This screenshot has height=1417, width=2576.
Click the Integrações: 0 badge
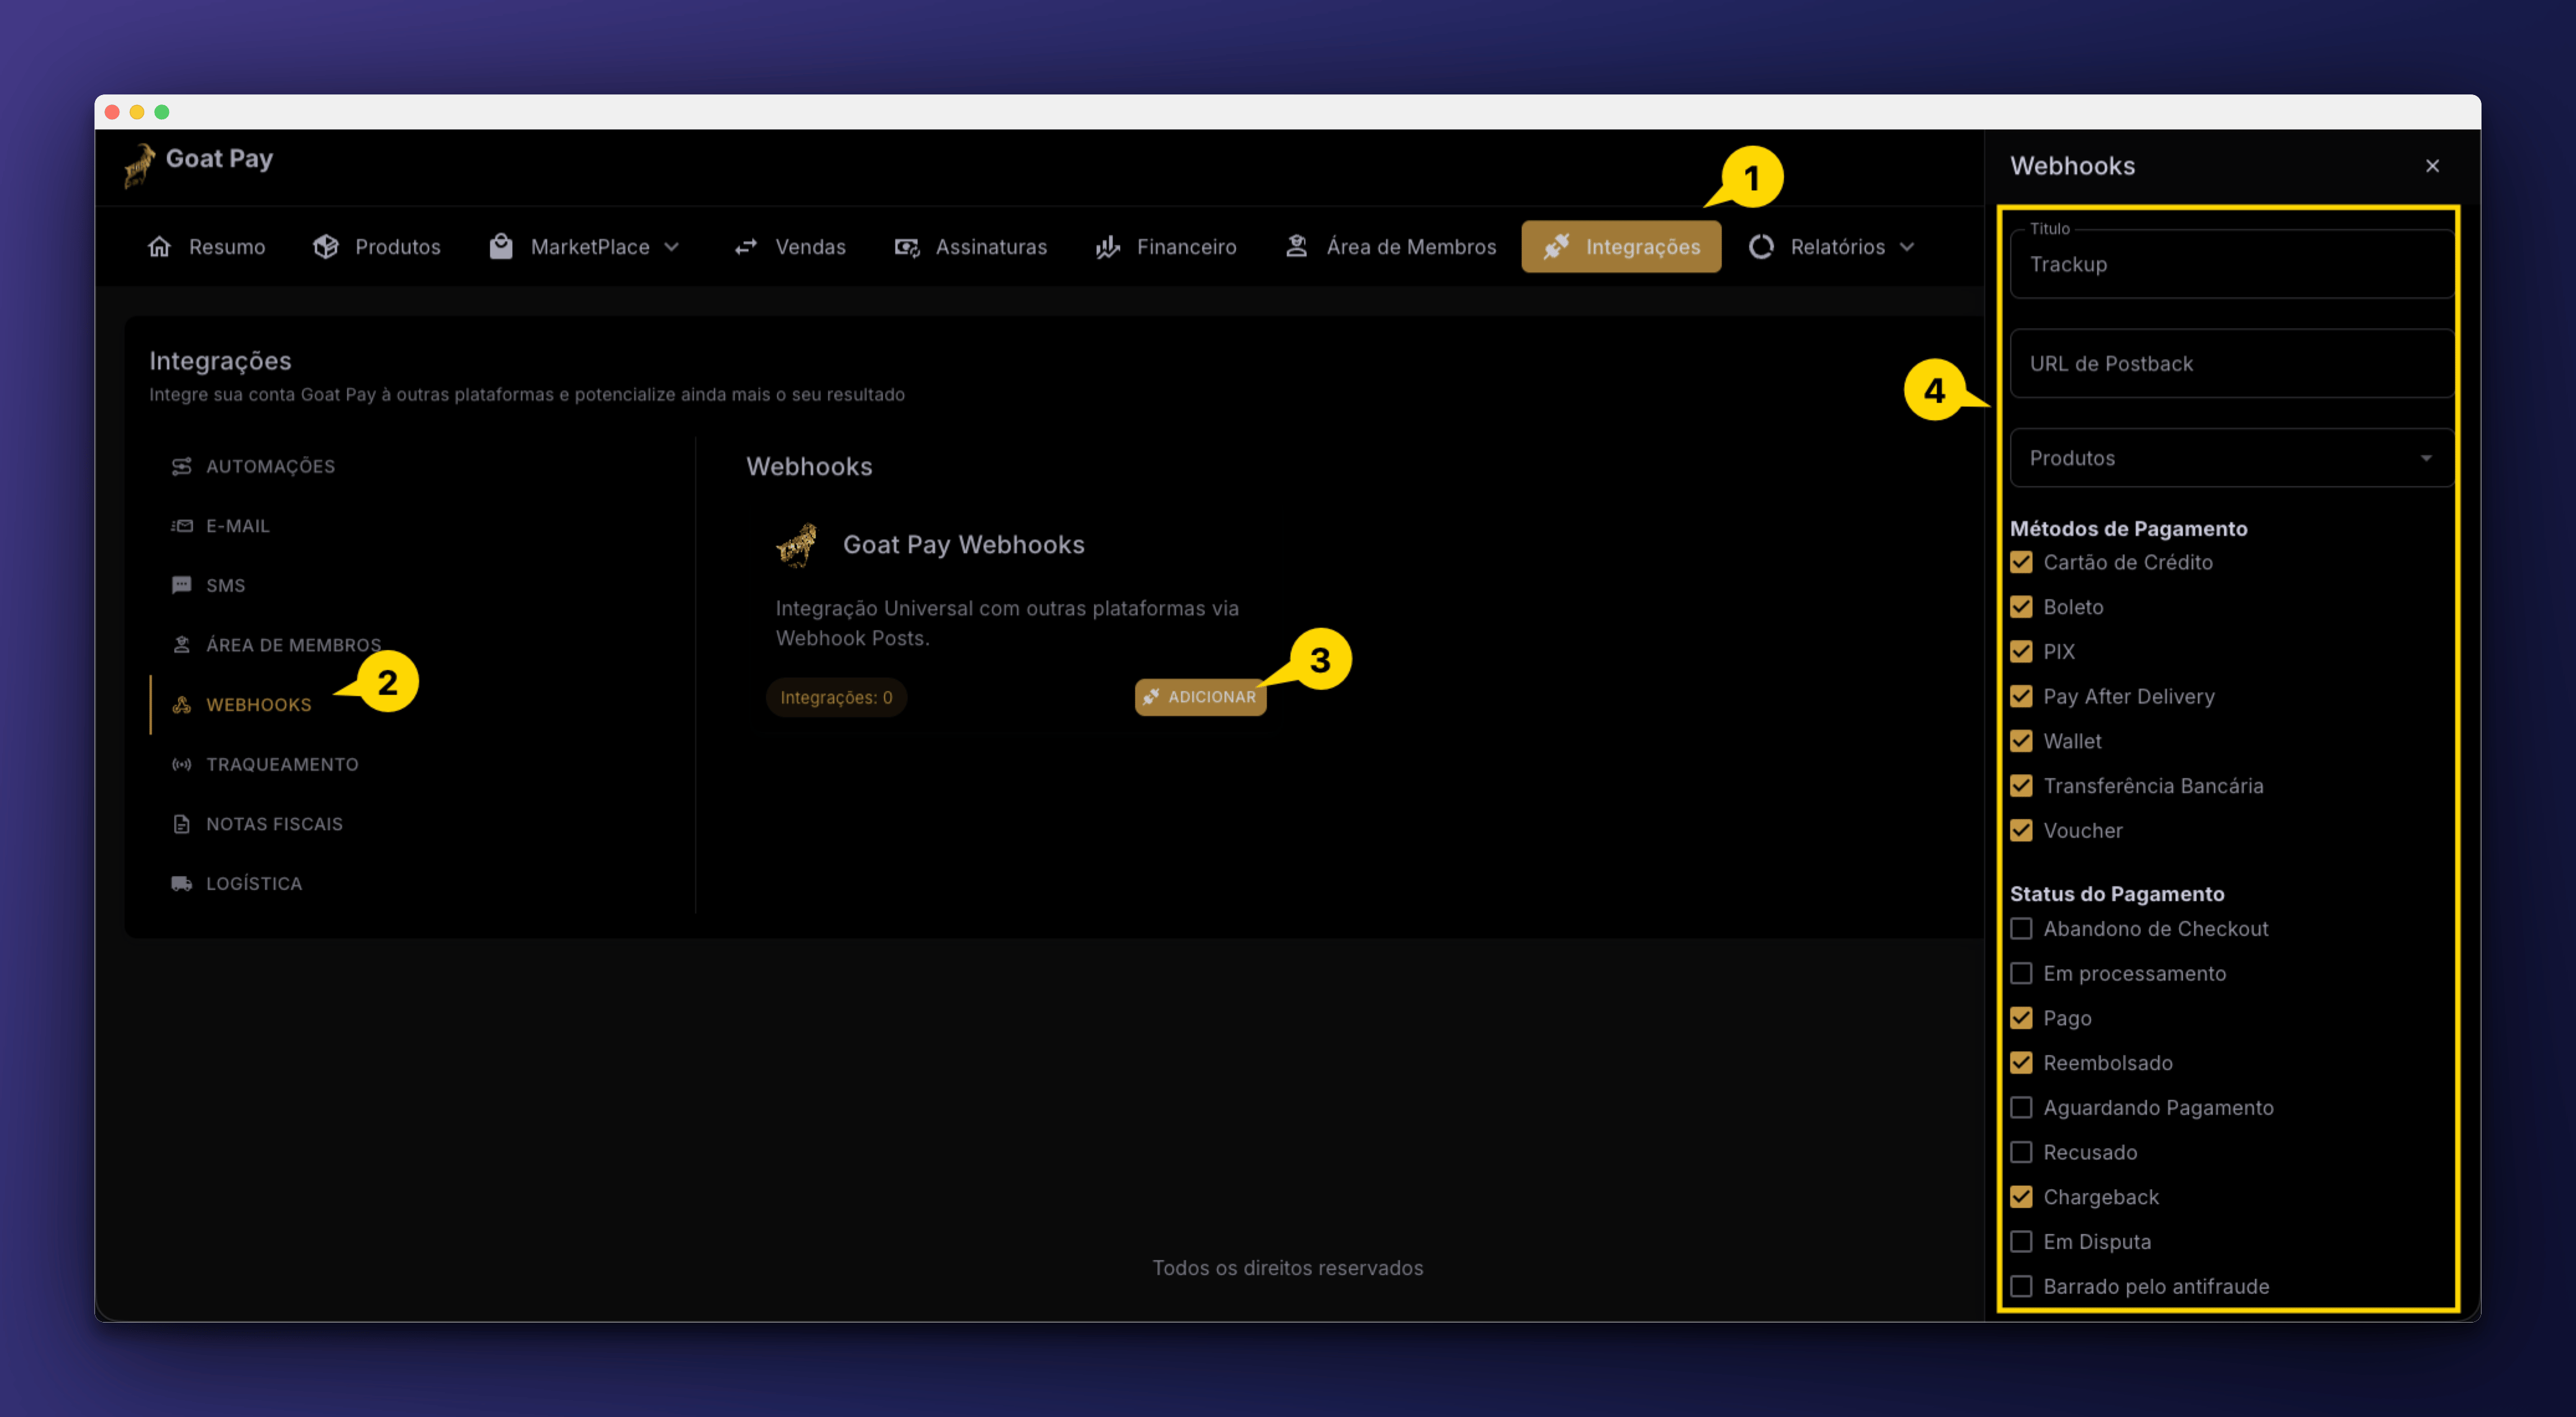click(836, 698)
